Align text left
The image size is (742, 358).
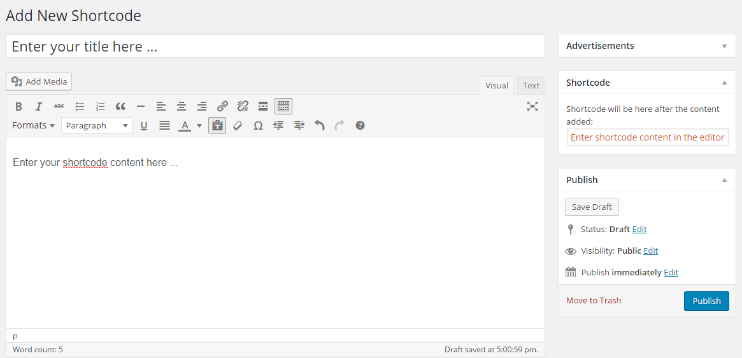161,106
